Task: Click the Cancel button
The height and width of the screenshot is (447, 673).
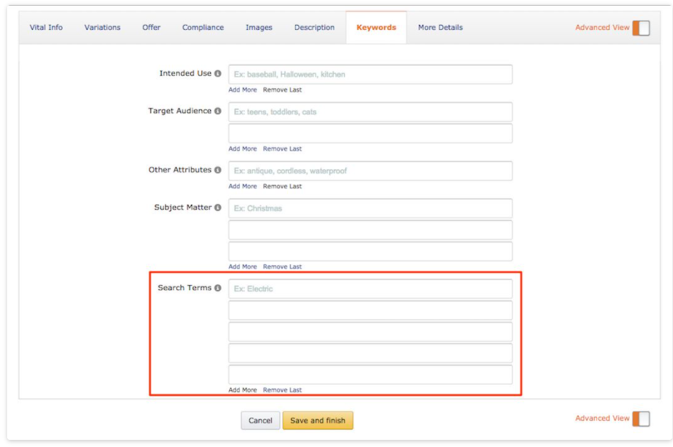Action: [x=260, y=421]
